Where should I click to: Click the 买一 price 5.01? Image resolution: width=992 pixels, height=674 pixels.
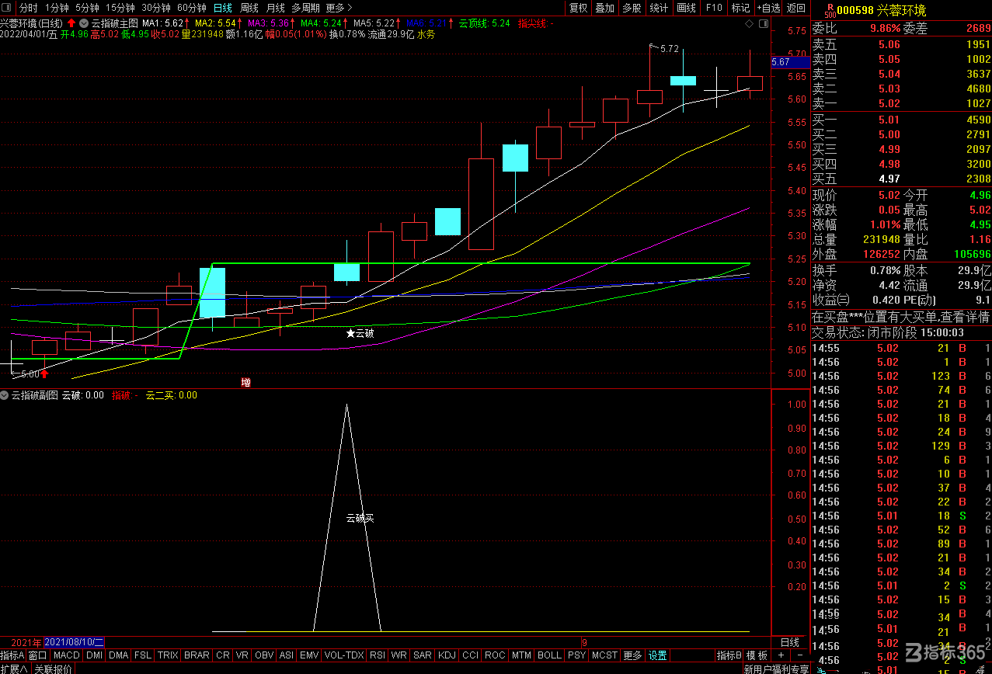(x=889, y=120)
